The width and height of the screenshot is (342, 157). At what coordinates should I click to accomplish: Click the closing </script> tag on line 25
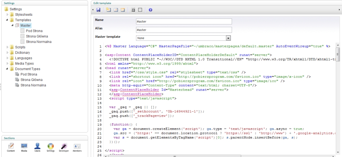pos(115,151)
